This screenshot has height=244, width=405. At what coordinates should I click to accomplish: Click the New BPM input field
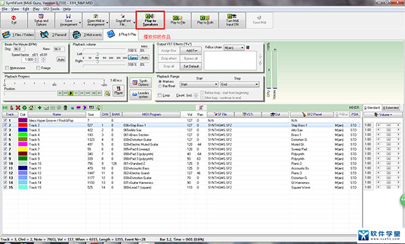(x=59, y=49)
